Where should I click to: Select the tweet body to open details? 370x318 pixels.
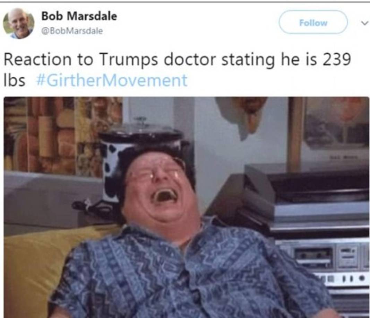point(177,70)
